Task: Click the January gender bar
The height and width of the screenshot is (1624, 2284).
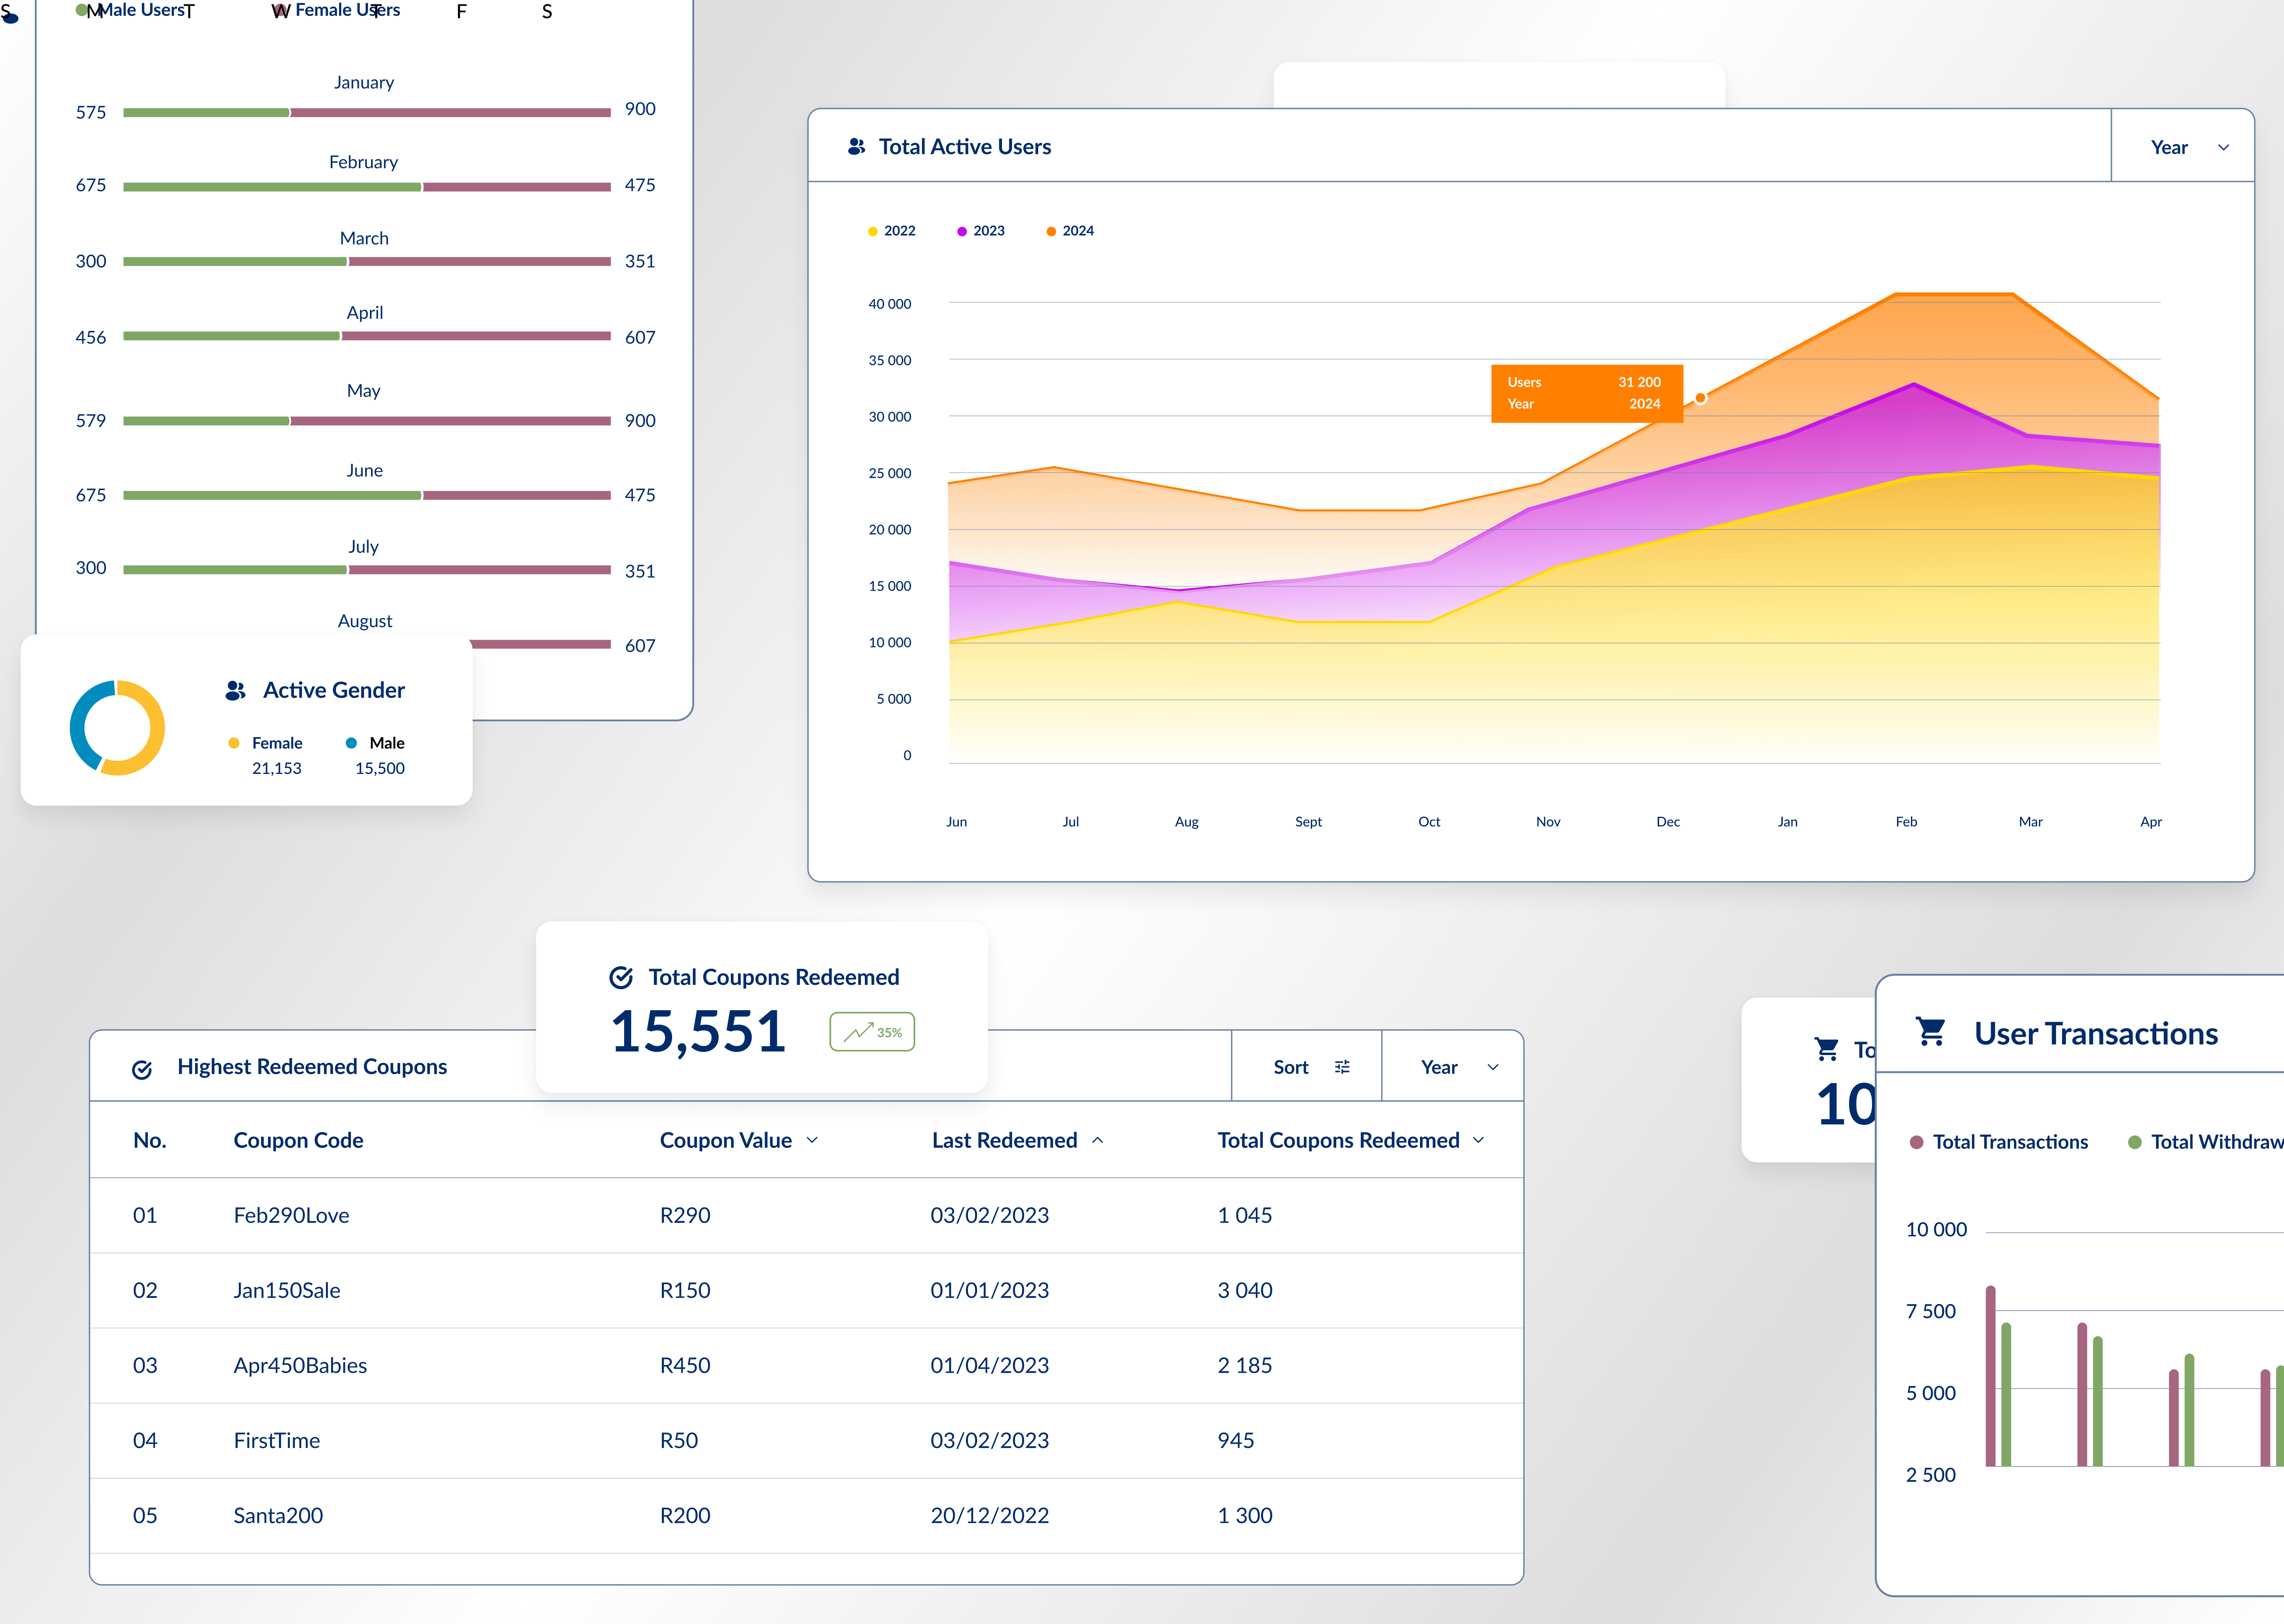Action: (367, 113)
